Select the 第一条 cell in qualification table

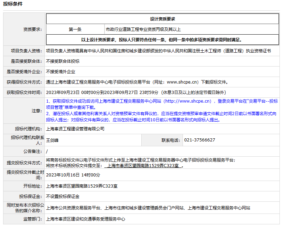click(x=75, y=29)
